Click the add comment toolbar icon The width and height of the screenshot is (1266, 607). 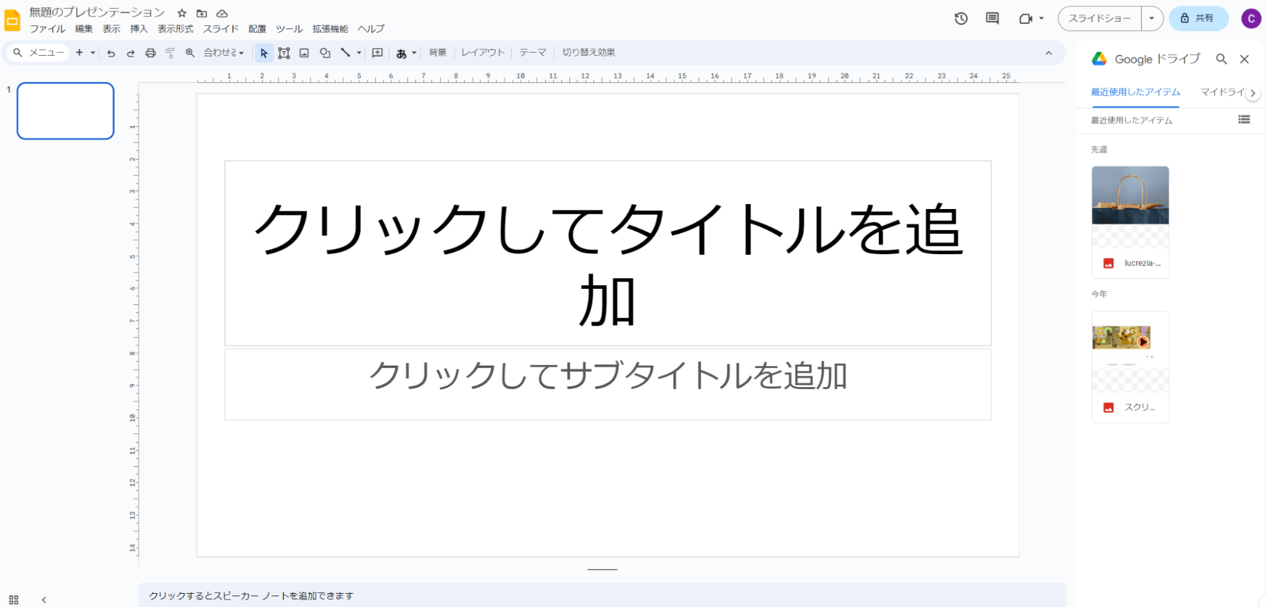[x=377, y=53]
